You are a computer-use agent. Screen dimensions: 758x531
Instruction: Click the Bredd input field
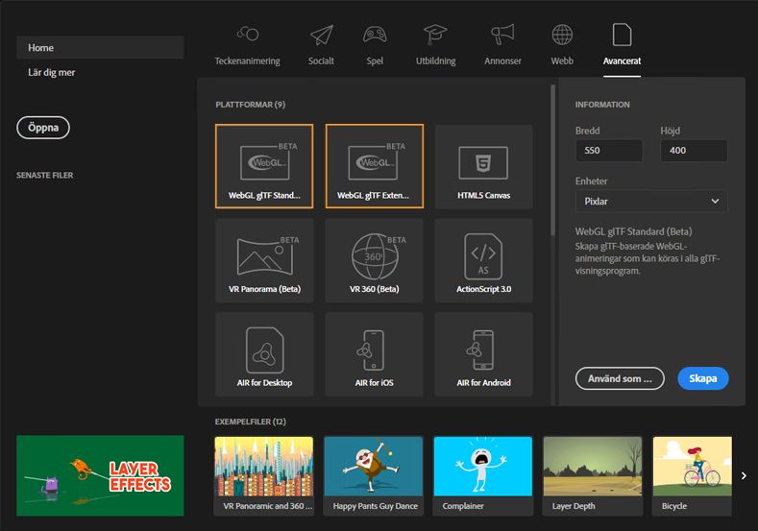pyautogui.click(x=609, y=150)
